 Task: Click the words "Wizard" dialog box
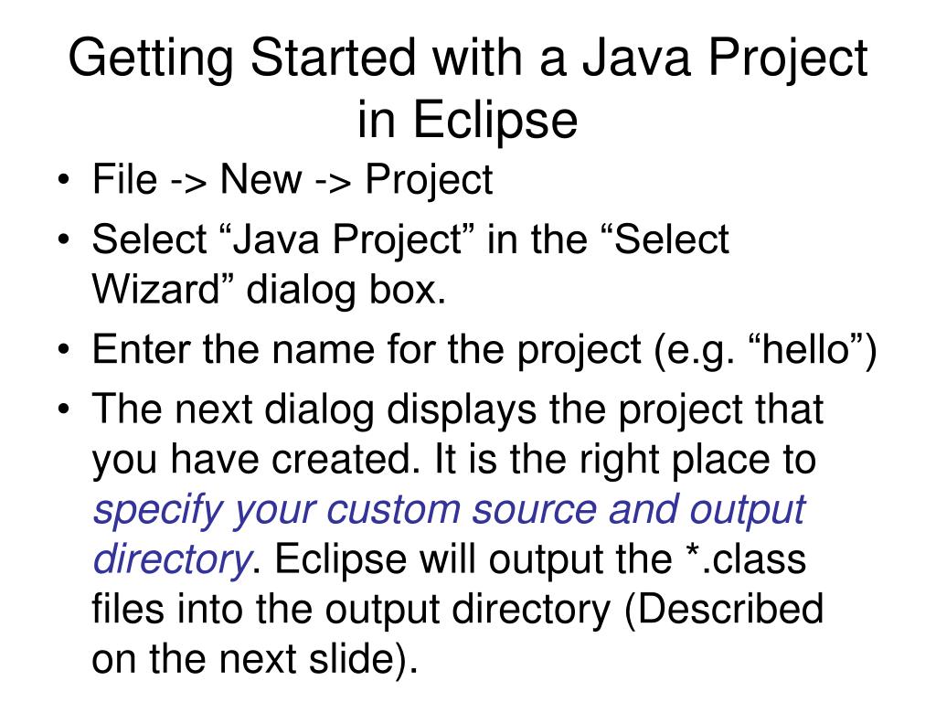coord(270,290)
